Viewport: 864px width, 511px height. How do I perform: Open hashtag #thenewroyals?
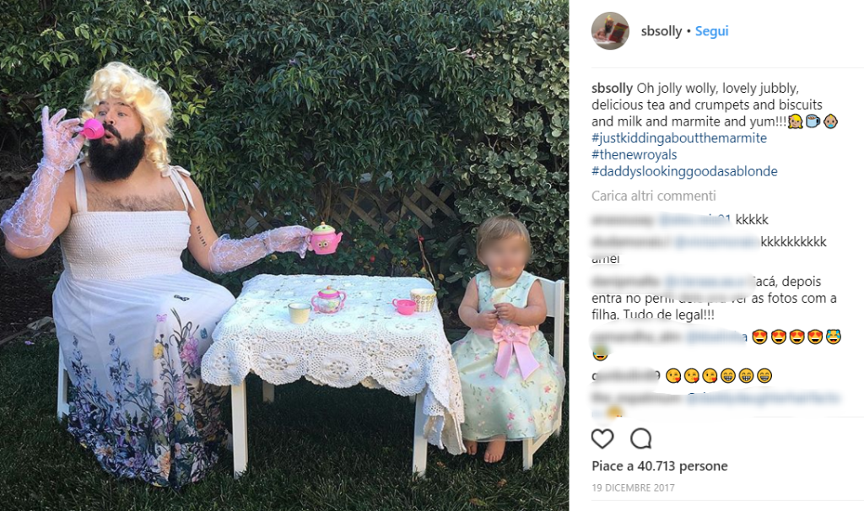tap(634, 154)
